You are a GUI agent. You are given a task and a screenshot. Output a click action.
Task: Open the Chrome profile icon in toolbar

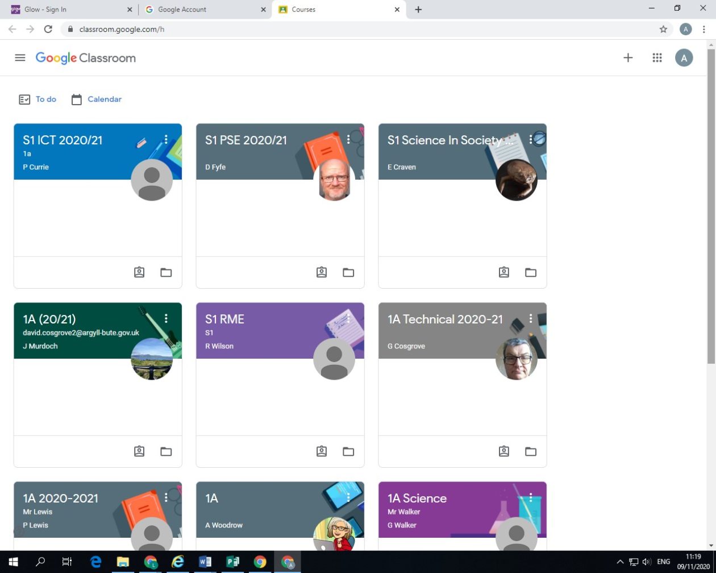(686, 29)
